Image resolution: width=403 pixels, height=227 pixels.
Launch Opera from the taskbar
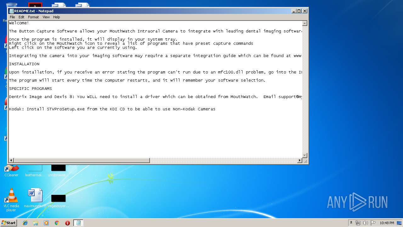67,223
